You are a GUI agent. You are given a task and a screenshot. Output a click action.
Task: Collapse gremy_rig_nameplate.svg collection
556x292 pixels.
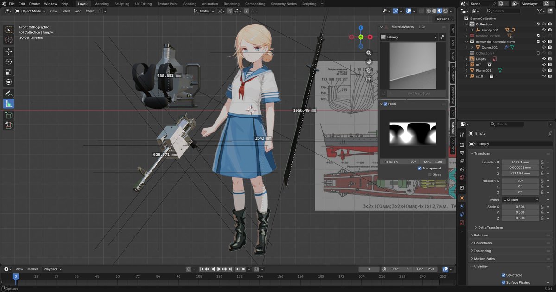(467, 42)
